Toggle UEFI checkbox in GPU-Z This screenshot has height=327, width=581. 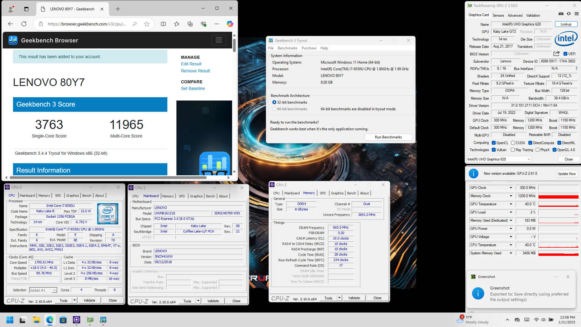click(x=565, y=54)
